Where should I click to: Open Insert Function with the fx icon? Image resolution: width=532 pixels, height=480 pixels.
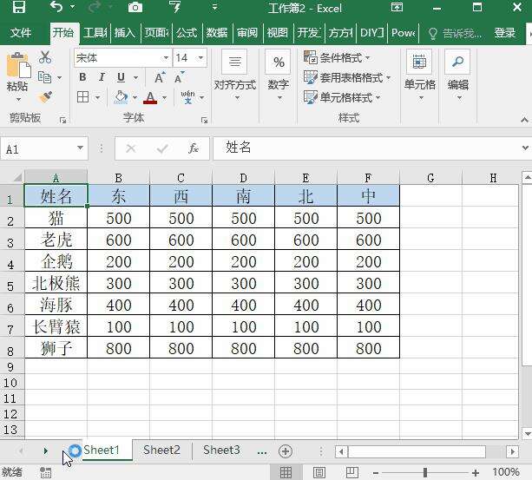(194, 148)
